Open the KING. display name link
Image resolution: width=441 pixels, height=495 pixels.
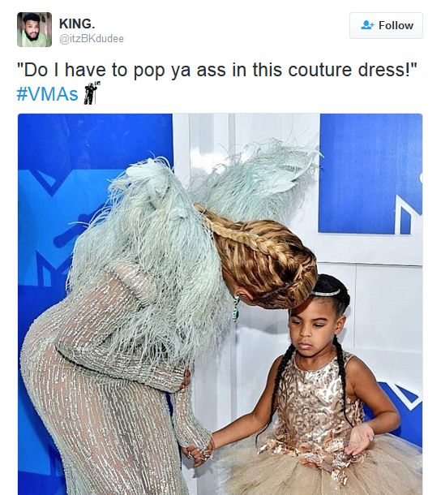(x=77, y=24)
